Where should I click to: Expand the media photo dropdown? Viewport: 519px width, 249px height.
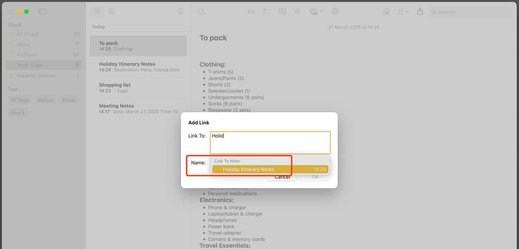tap(316, 11)
